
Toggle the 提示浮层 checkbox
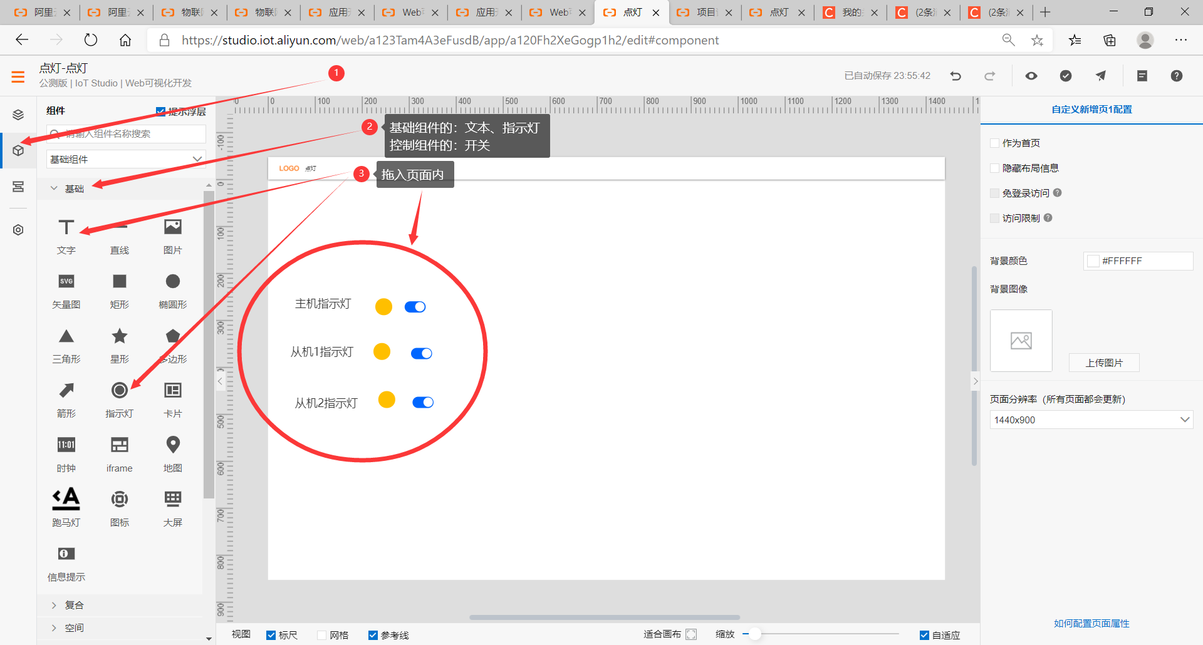160,111
